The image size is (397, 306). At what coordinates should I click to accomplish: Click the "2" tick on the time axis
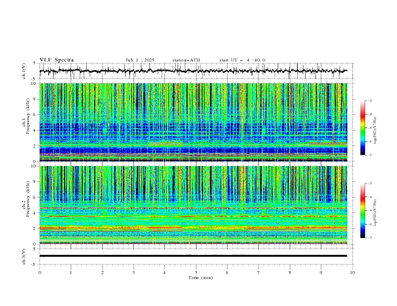[102, 272]
